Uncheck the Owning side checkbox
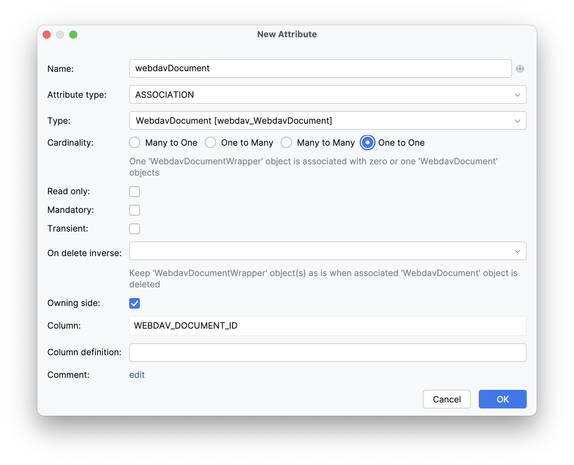574x465 pixels. point(135,303)
